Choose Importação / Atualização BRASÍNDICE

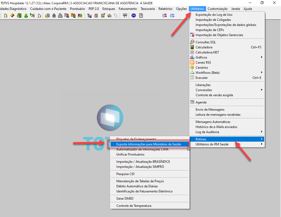(150, 162)
